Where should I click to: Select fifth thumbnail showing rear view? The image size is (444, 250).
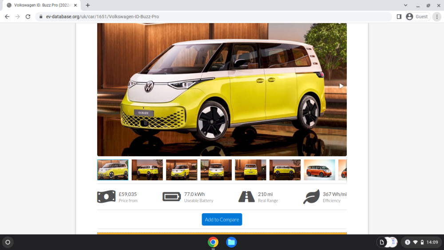[x=250, y=170]
